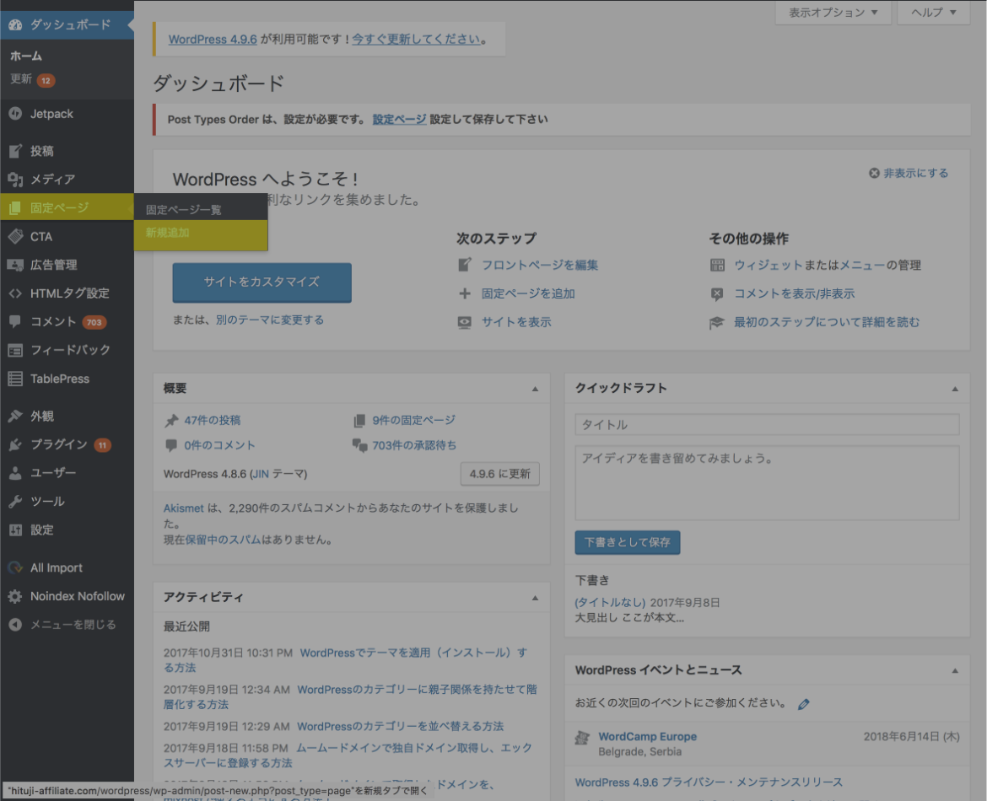Collapse the 概要 panel

(x=535, y=389)
